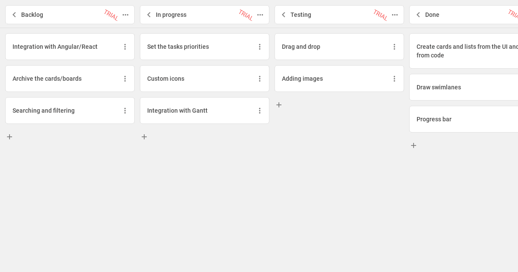Open the In progress column options menu
518x272 pixels.
[260, 14]
